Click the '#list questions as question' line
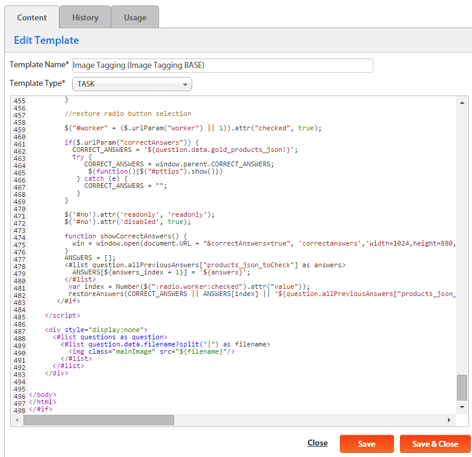472x457 pixels. click(x=110, y=337)
